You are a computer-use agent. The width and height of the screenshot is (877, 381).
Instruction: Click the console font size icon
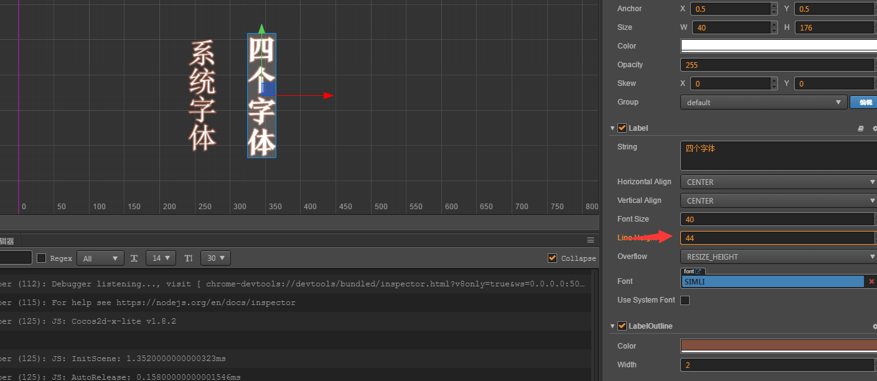pos(134,258)
